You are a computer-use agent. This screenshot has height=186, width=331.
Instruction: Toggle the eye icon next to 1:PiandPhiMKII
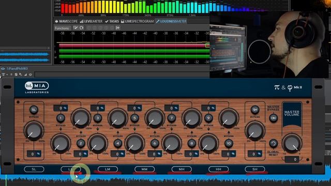click(3, 69)
